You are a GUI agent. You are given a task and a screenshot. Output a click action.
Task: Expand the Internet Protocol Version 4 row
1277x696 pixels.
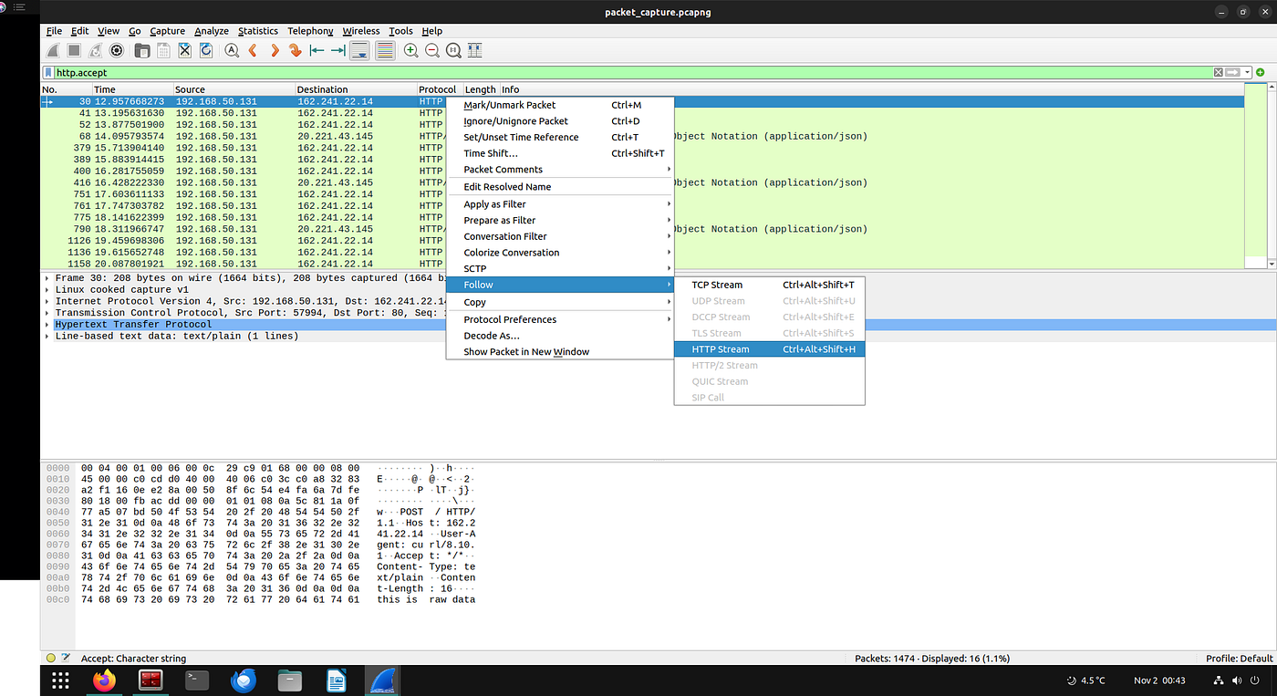(x=47, y=301)
